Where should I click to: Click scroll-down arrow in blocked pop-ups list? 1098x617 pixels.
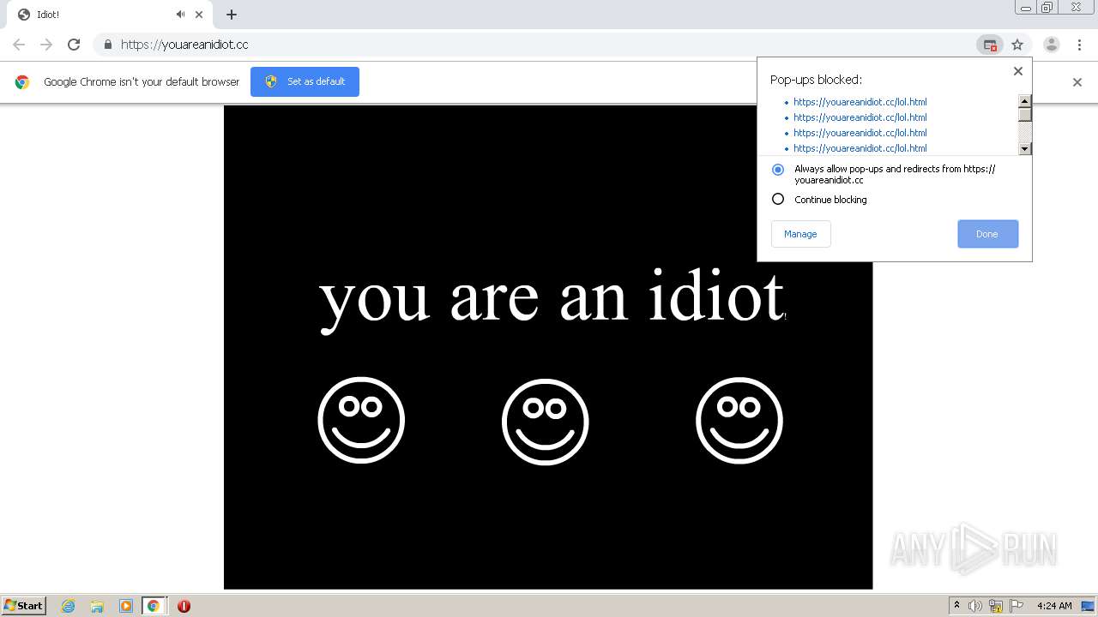point(1024,148)
